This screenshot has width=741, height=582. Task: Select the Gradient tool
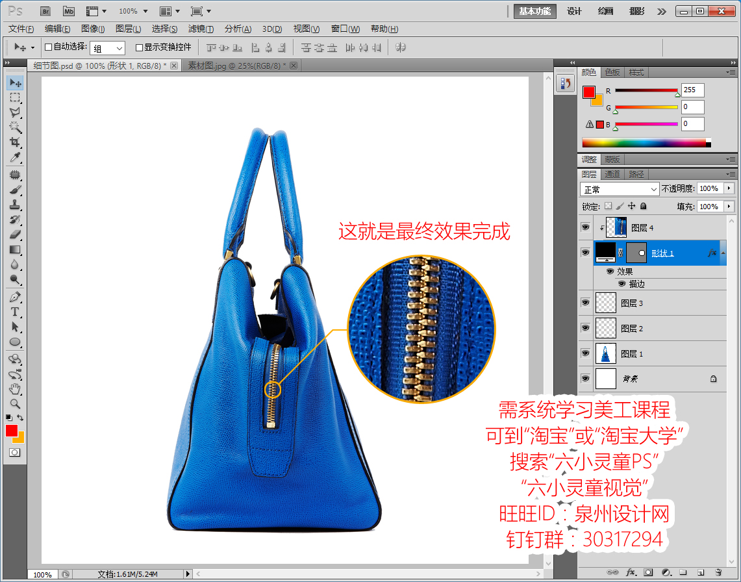15,249
